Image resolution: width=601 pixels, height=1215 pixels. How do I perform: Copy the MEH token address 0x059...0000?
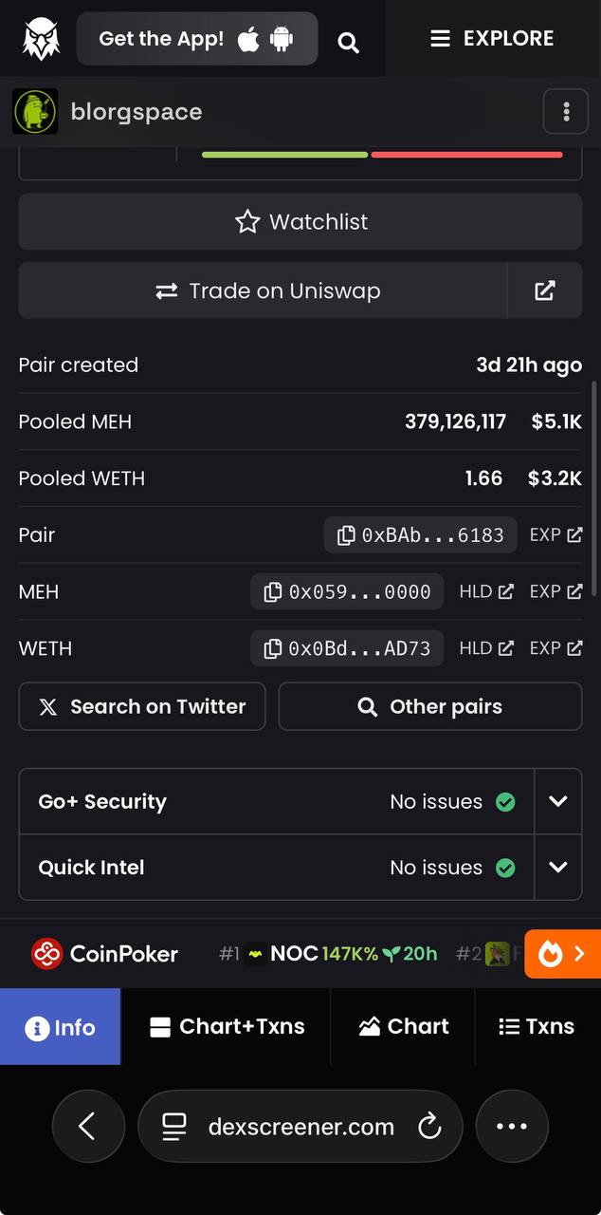click(347, 591)
